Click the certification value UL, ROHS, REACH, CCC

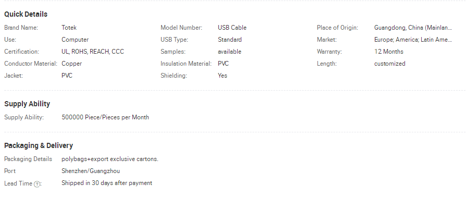point(93,52)
